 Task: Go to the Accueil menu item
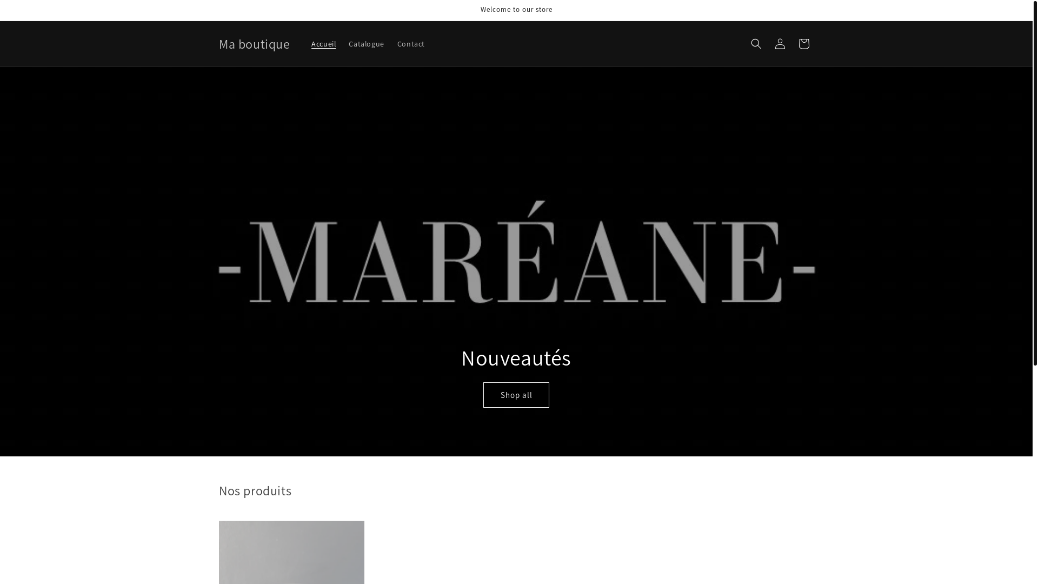(x=323, y=44)
